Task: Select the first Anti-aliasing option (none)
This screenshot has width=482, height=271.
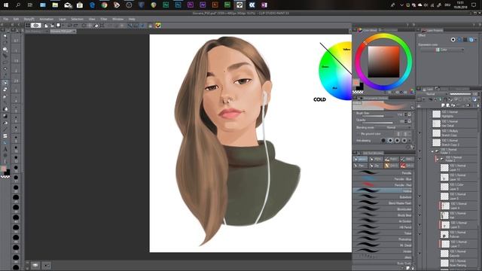Action: [x=383, y=141]
